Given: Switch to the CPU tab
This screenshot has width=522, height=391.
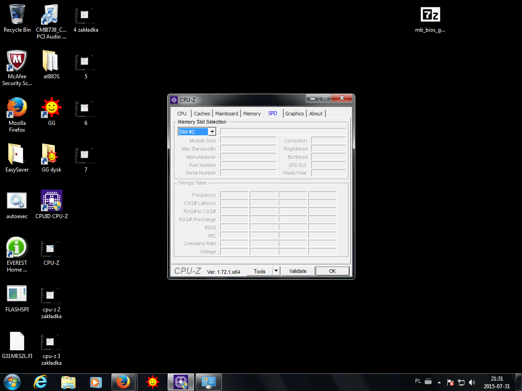Looking at the screenshot, I should (x=182, y=114).
